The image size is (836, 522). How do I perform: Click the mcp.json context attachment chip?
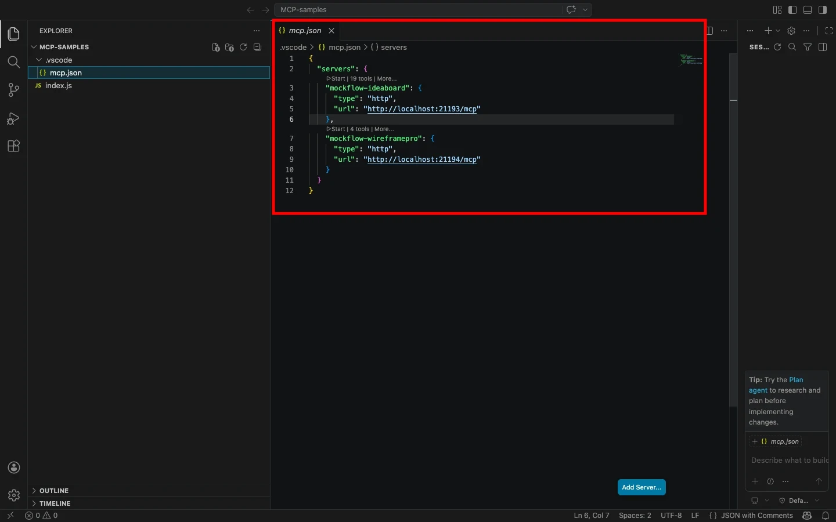[x=776, y=441]
